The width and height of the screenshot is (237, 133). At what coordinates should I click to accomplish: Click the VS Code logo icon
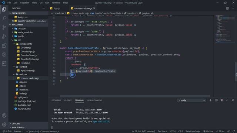(x=3, y=3)
